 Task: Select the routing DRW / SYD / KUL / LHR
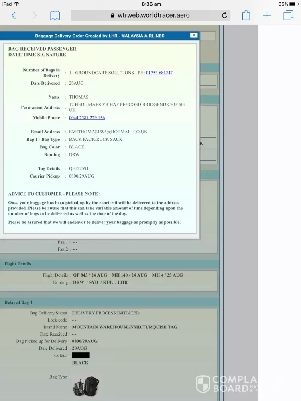100,282
